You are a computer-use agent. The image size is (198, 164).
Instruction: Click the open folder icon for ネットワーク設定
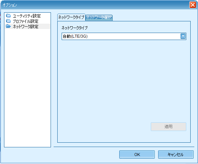(8, 26)
